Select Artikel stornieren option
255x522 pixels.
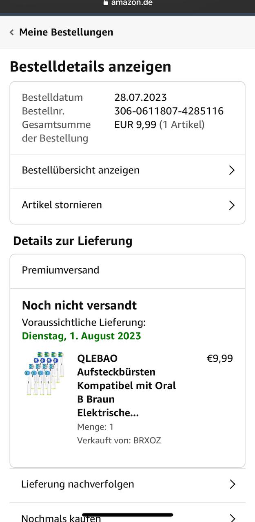62,205
